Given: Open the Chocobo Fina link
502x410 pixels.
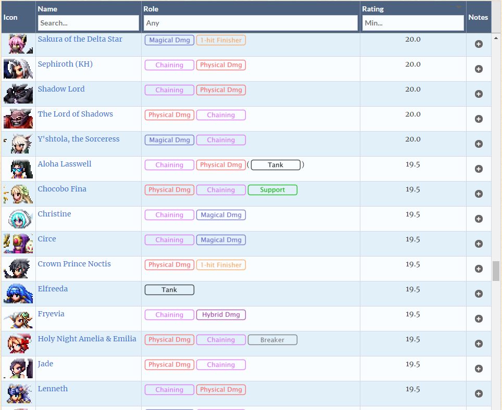Looking at the screenshot, I should tap(62, 189).
